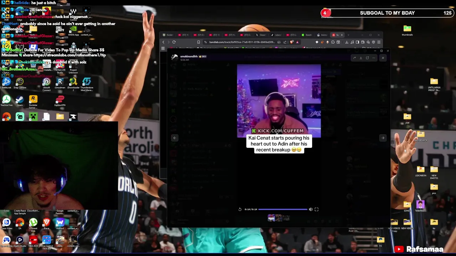Open Gyazo Video desktop shortcut

coord(6,224)
